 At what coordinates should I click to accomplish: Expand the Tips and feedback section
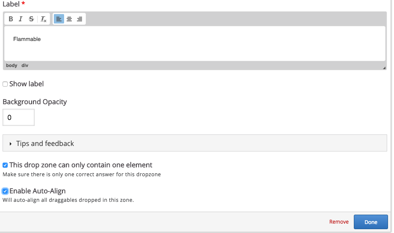pos(195,143)
